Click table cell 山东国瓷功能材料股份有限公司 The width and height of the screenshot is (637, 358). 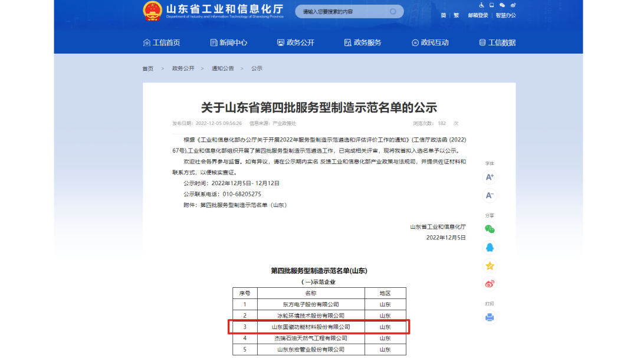pos(311,327)
